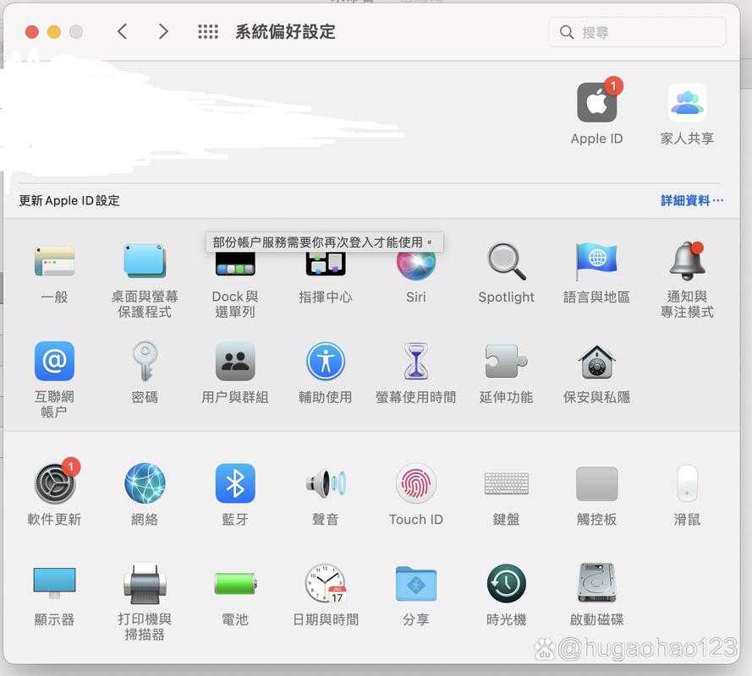The width and height of the screenshot is (752, 676).
Task: Open the Apple ID preferences
Action: [596, 104]
